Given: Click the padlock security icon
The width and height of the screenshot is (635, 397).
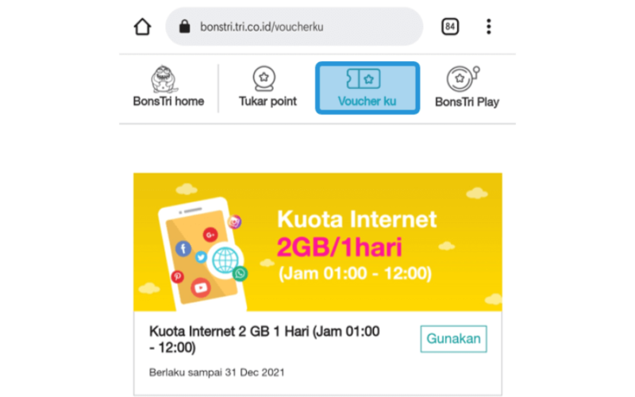Looking at the screenshot, I should tap(185, 27).
